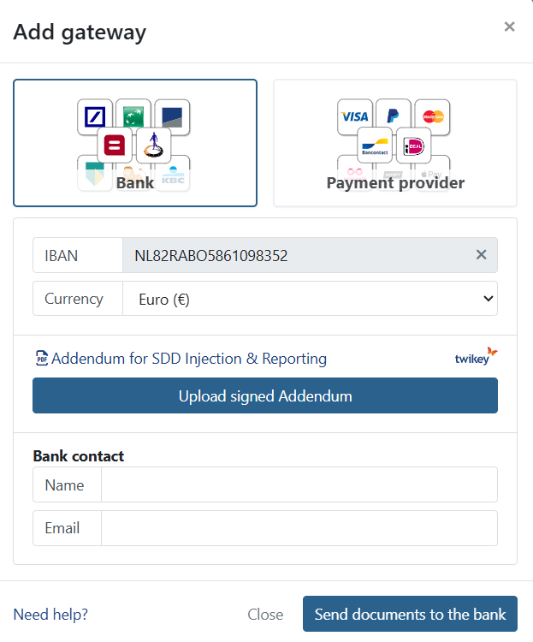This screenshot has width=533, height=642.
Task: Clear the IBAN field with the X
Action: (x=481, y=255)
